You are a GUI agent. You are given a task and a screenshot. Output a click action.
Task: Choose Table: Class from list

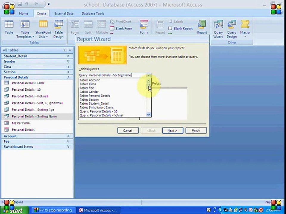(x=113, y=84)
